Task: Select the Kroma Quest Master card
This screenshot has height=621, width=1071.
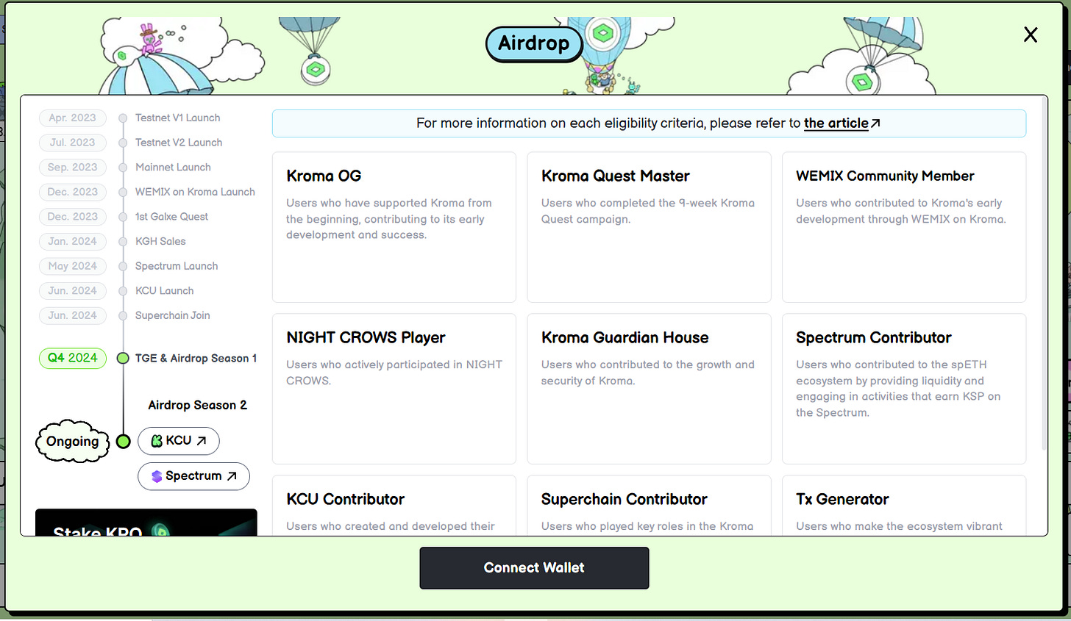Action: pos(649,227)
